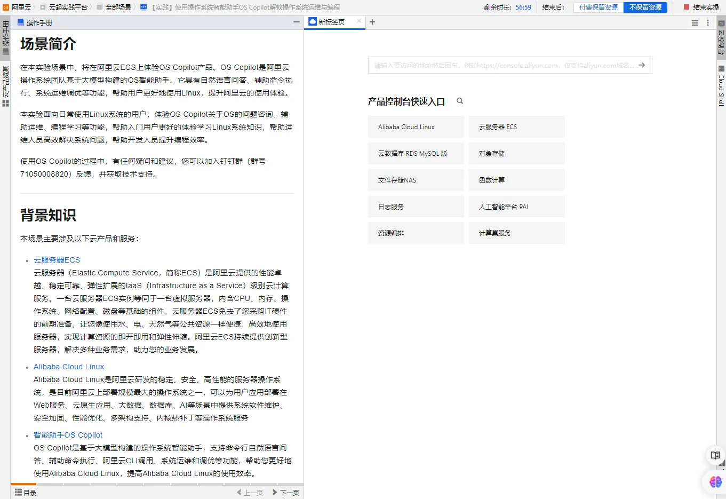
Task: Open 日志服务 console shortcut
Action: [x=416, y=207]
